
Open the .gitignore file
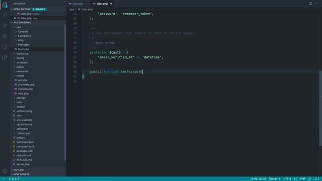[38, 129]
